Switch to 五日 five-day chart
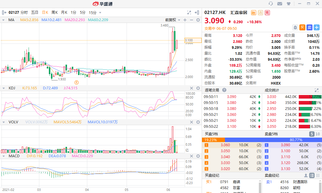322x193 pixels. point(35,13)
